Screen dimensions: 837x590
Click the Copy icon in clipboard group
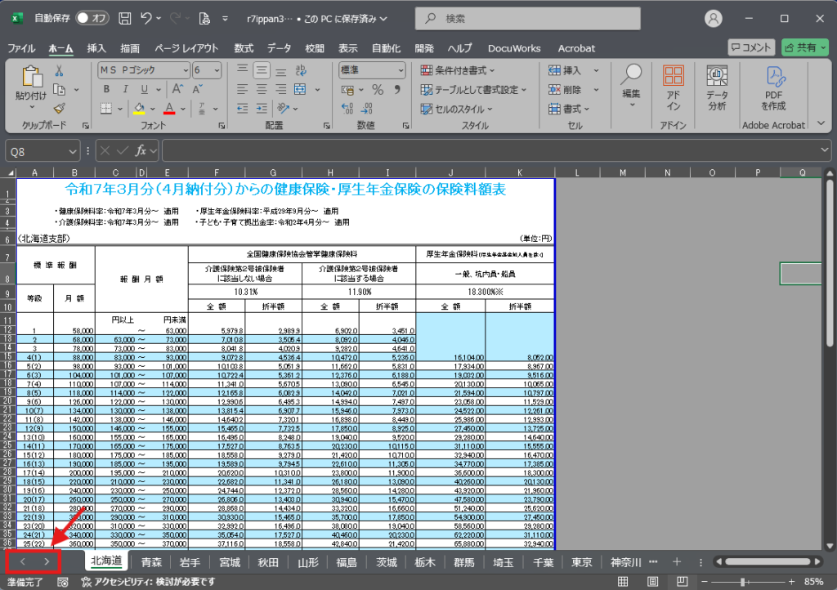(59, 90)
